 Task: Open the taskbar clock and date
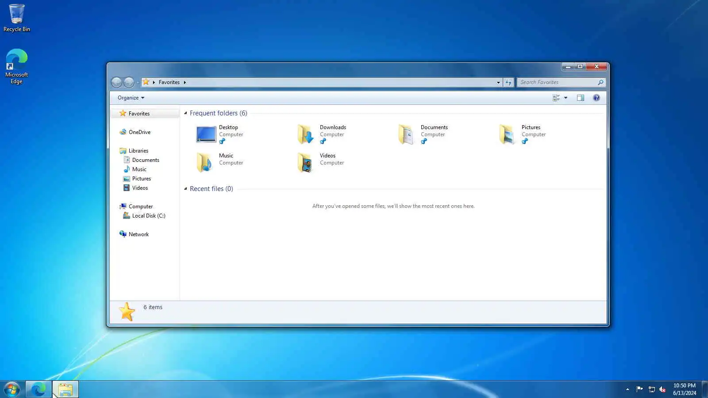[685, 389]
